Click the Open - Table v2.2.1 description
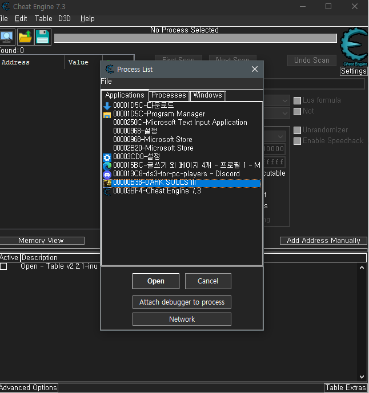Screen dimensions: 369x393 (x=59, y=266)
